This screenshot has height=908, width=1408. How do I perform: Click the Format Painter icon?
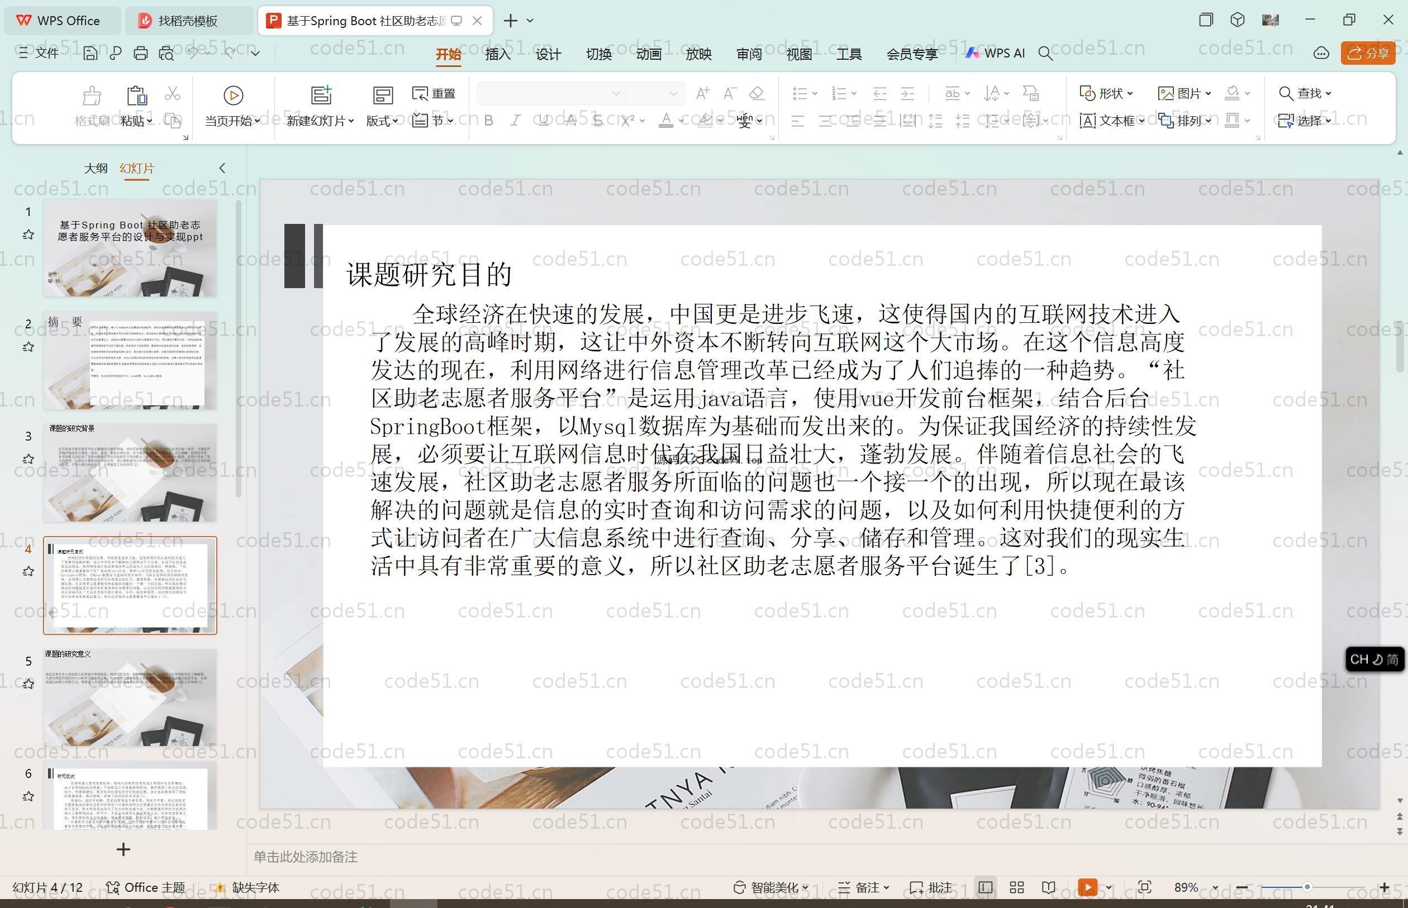pyautogui.click(x=92, y=95)
